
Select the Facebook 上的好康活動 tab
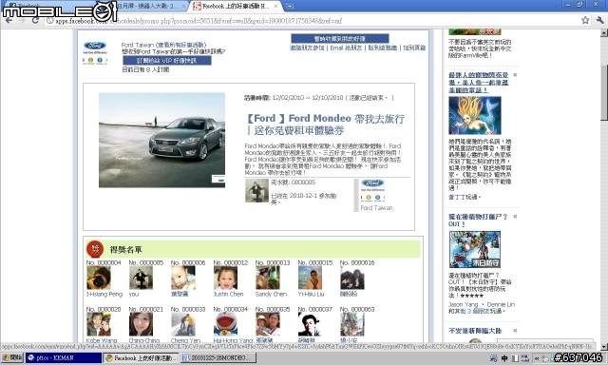(235, 7)
